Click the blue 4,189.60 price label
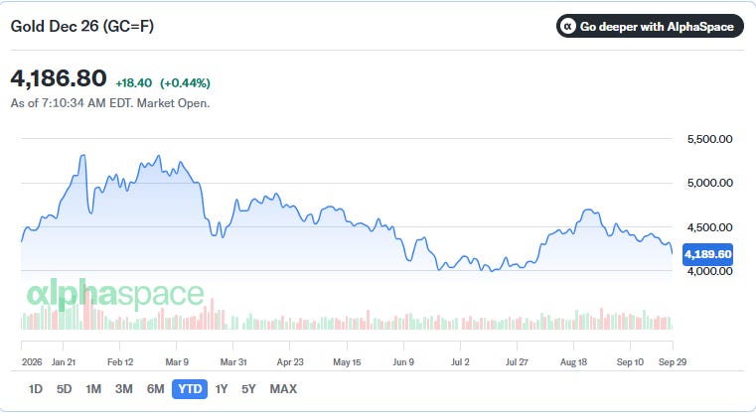The image size is (756, 417). pyautogui.click(x=707, y=254)
